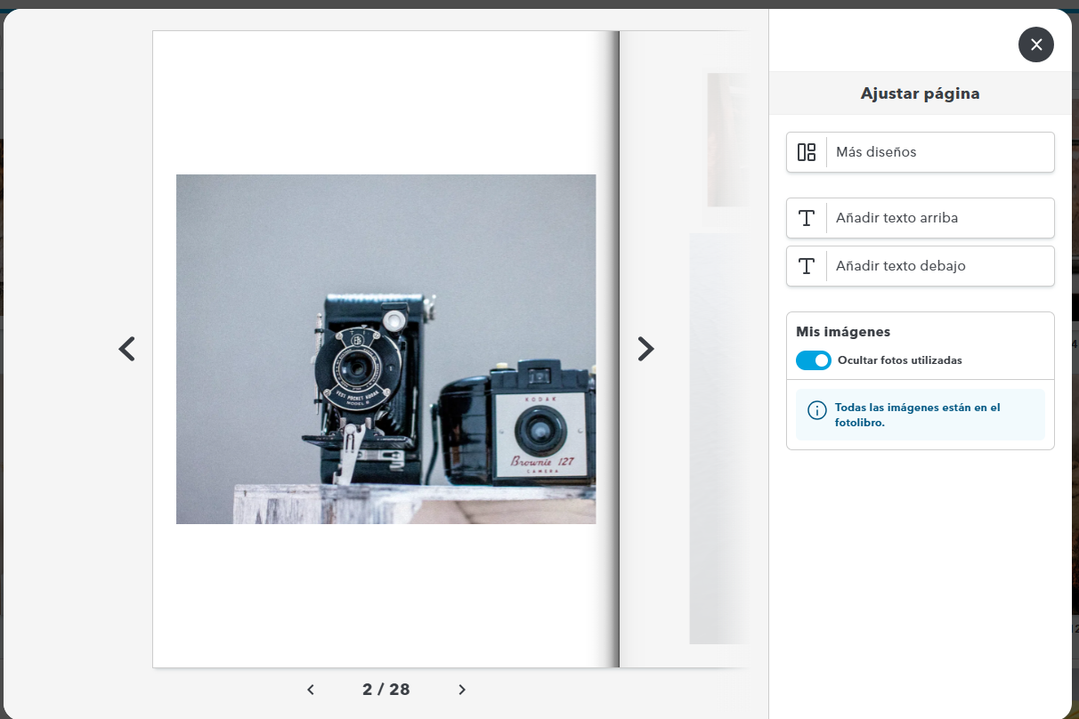1079x719 pixels.
Task: Click the T icon for Añadir texto arriba
Action: point(807,218)
